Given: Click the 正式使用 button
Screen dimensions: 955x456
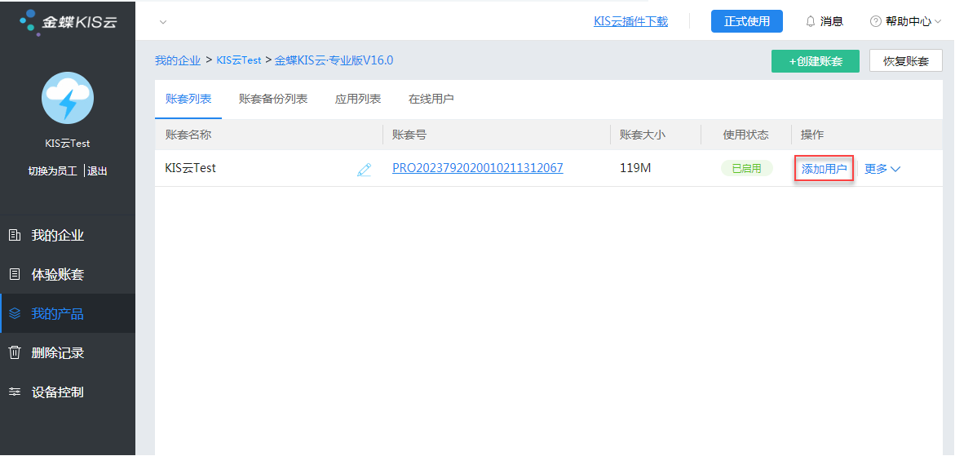Looking at the screenshot, I should [747, 21].
